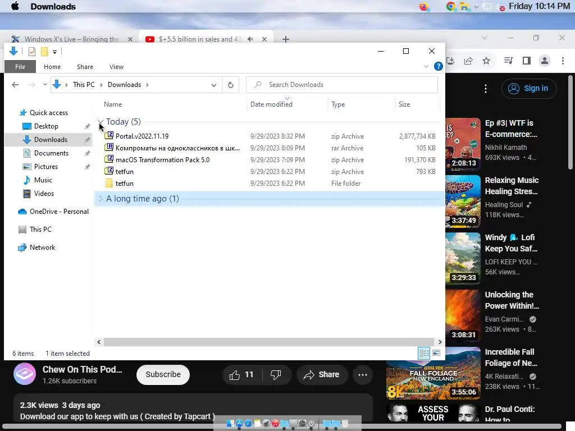Open the Chrome three-dot menu
Screen dimensions: 575x431
click(563, 61)
